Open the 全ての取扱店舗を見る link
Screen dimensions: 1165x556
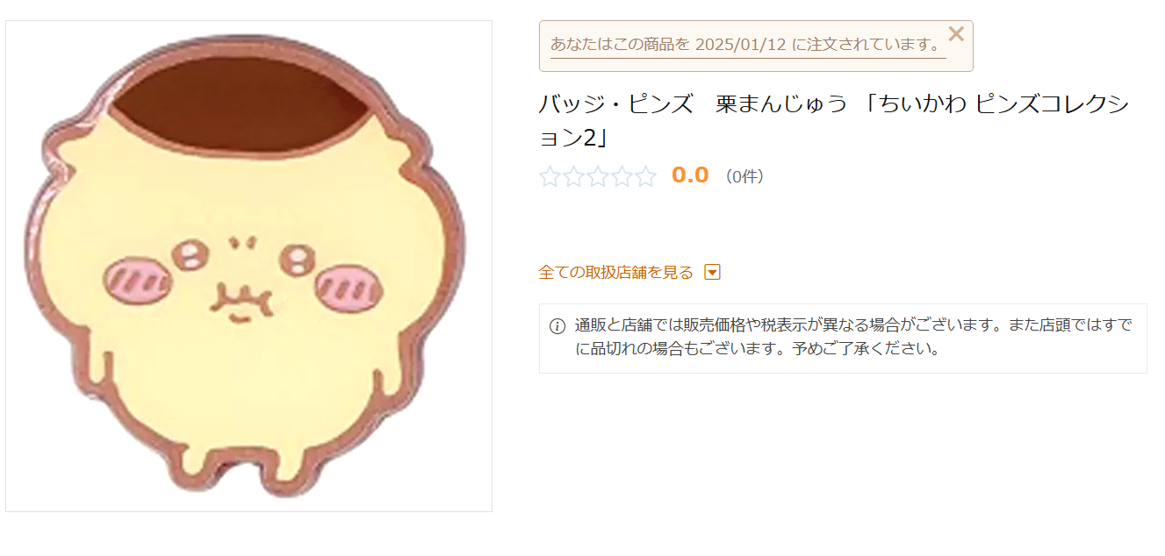coord(615,273)
